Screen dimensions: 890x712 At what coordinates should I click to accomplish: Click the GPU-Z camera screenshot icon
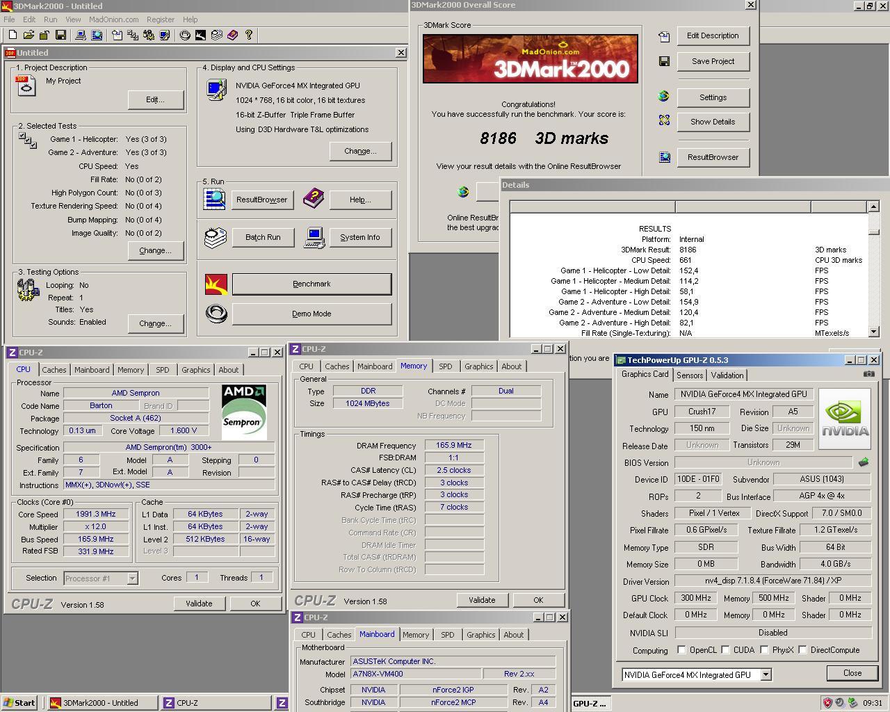pos(868,374)
